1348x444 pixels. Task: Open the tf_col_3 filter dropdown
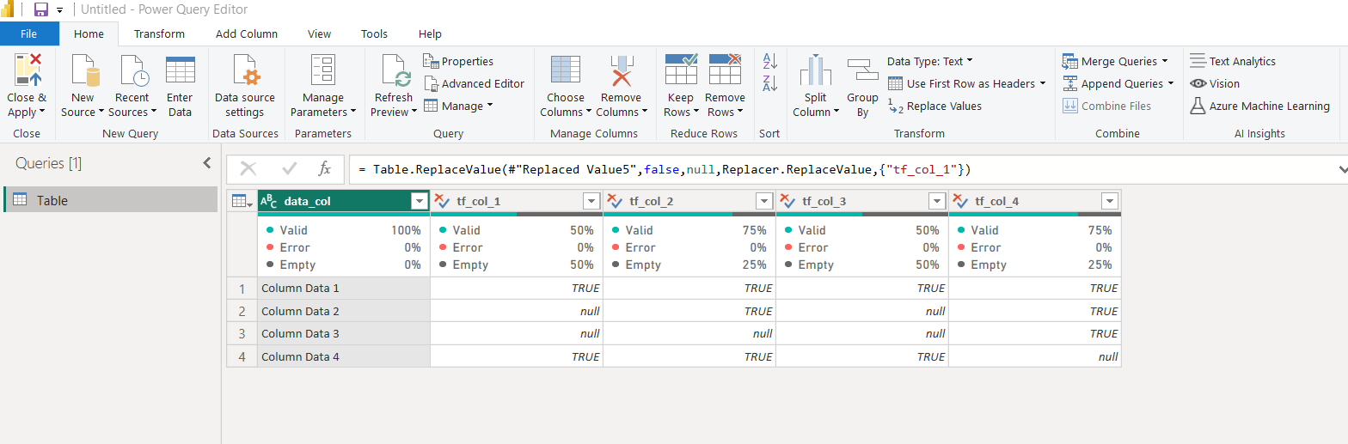tap(937, 201)
